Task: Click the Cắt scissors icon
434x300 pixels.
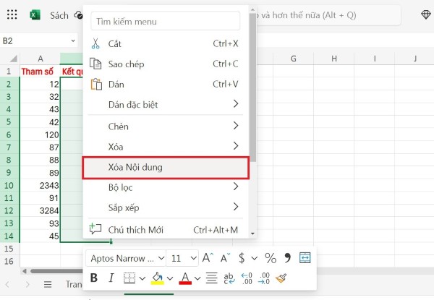Action: tap(95, 43)
